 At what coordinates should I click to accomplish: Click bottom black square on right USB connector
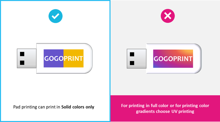(132, 63)
